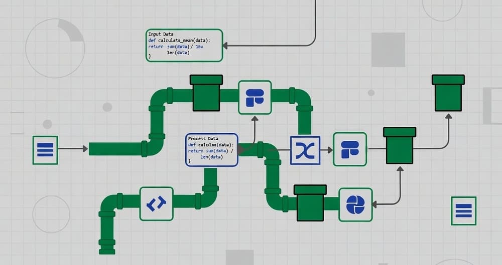Viewport: 502px width, 265px height.
Task: Click the large circle outline at top left
Action: coord(55,48)
